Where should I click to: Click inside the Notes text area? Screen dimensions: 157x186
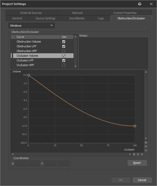[113, 53]
